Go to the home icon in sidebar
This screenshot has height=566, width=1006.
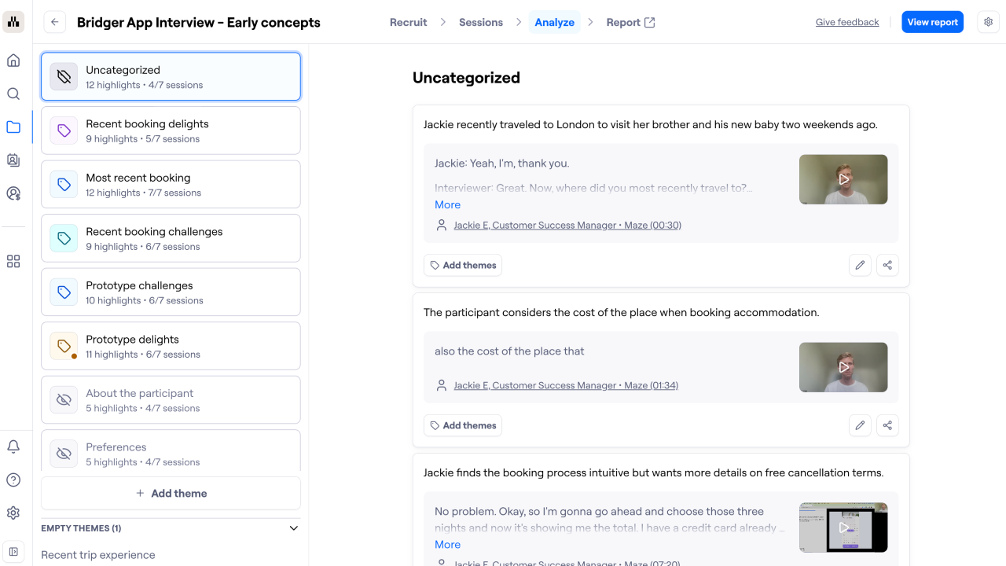[x=13, y=61]
